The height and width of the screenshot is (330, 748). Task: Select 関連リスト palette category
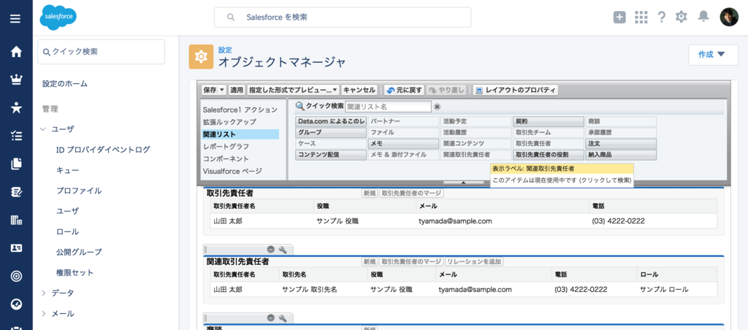(240, 134)
